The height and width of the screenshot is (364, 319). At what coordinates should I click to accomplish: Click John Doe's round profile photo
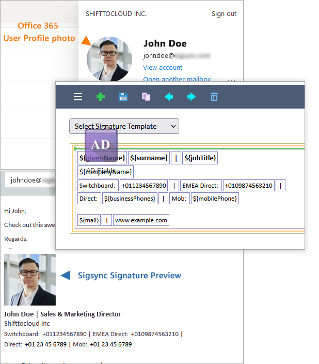[x=109, y=59]
